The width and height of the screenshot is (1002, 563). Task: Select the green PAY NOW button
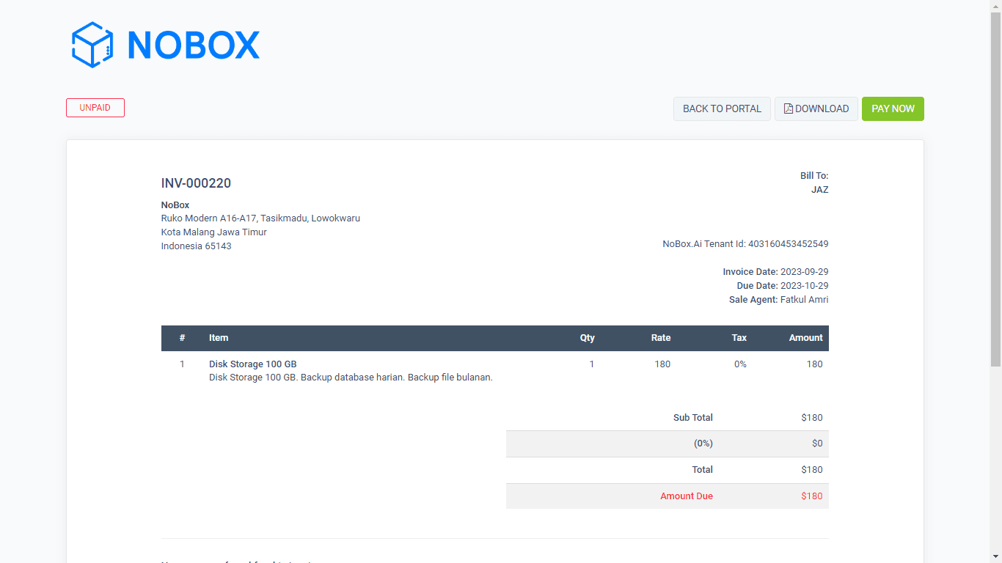[893, 108]
